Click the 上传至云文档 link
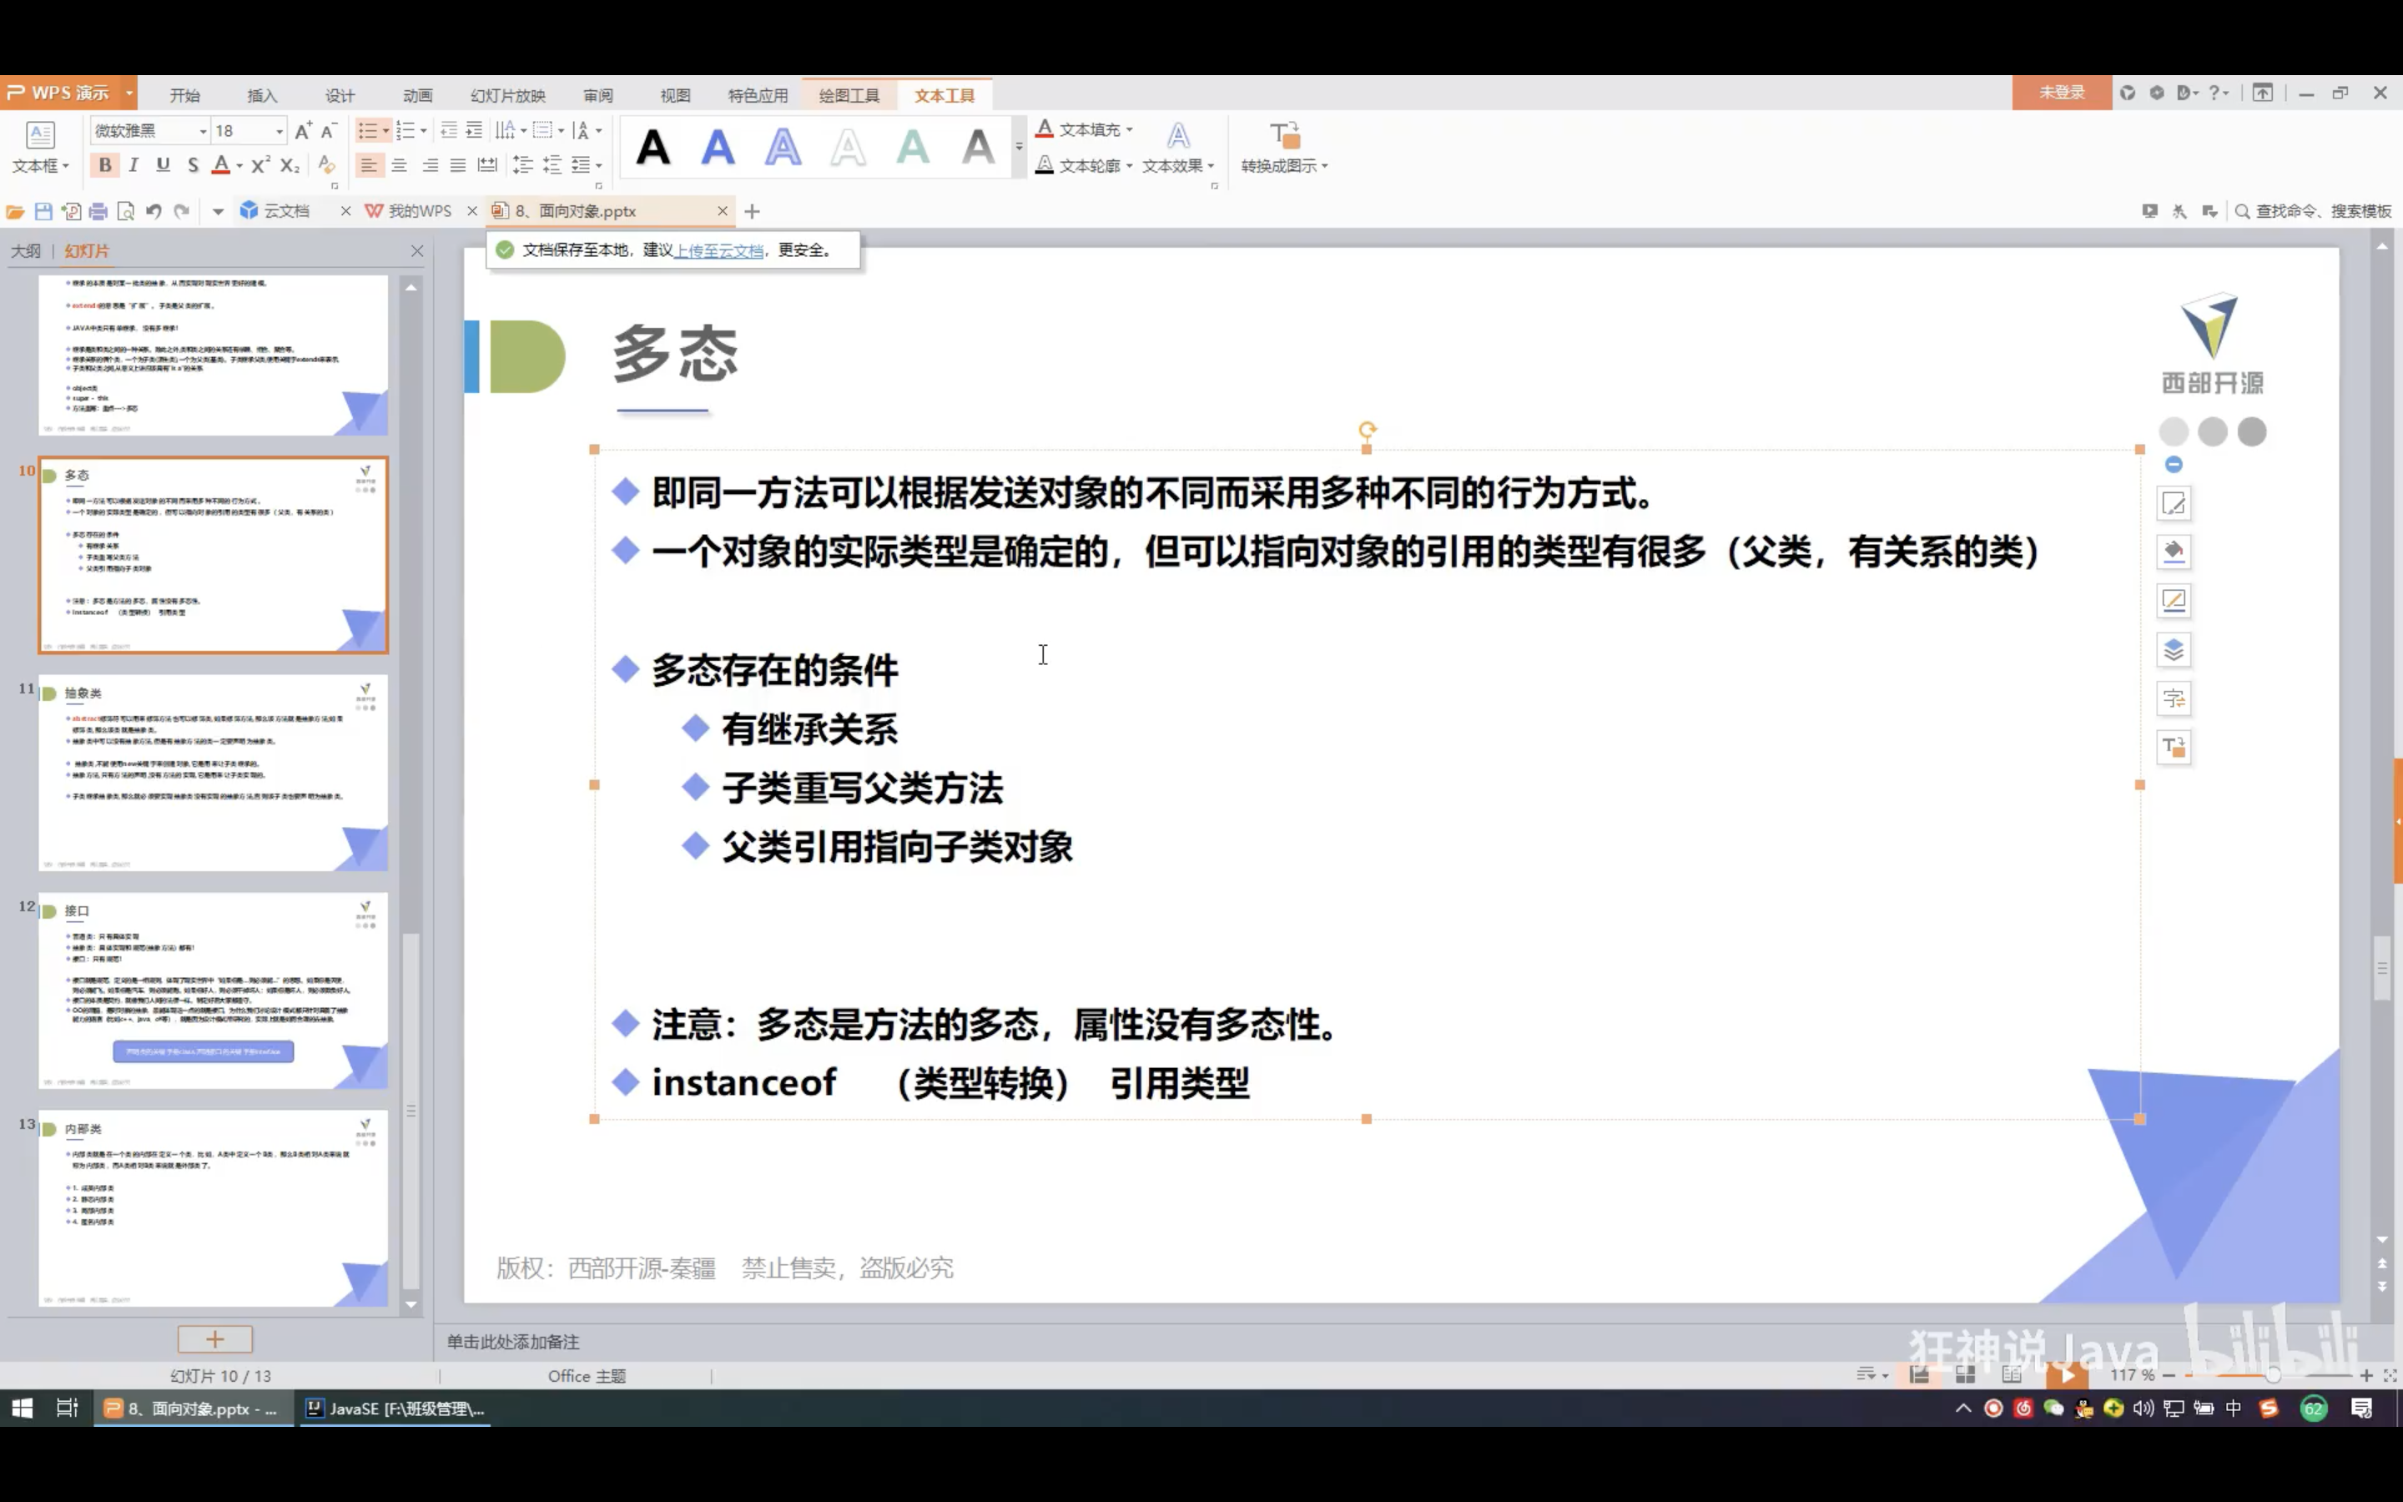This screenshot has width=2403, height=1502. tap(719, 250)
